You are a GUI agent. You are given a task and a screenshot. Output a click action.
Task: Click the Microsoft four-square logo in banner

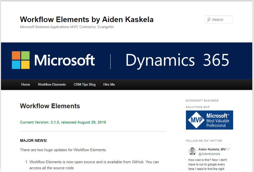(x=21, y=60)
